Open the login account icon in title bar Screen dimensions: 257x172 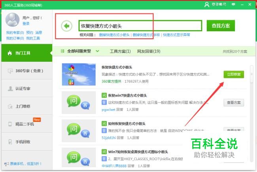point(207,4)
